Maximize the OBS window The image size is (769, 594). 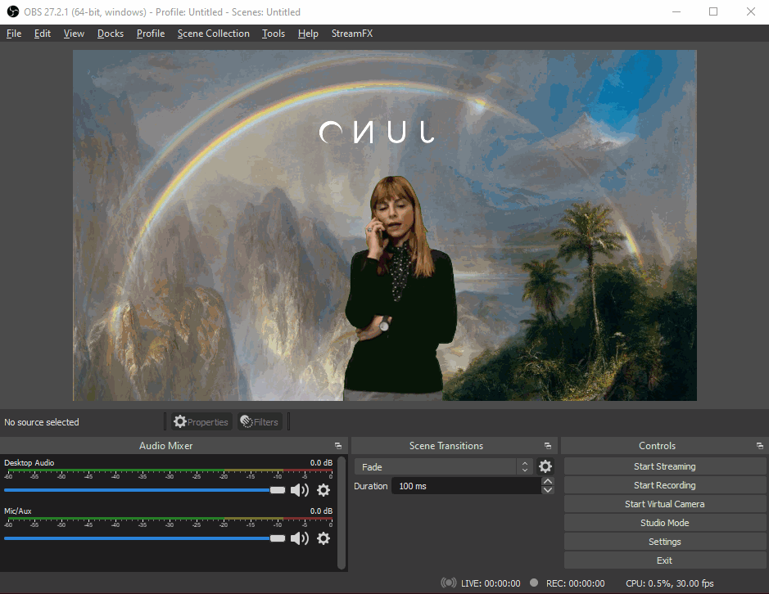coord(713,11)
